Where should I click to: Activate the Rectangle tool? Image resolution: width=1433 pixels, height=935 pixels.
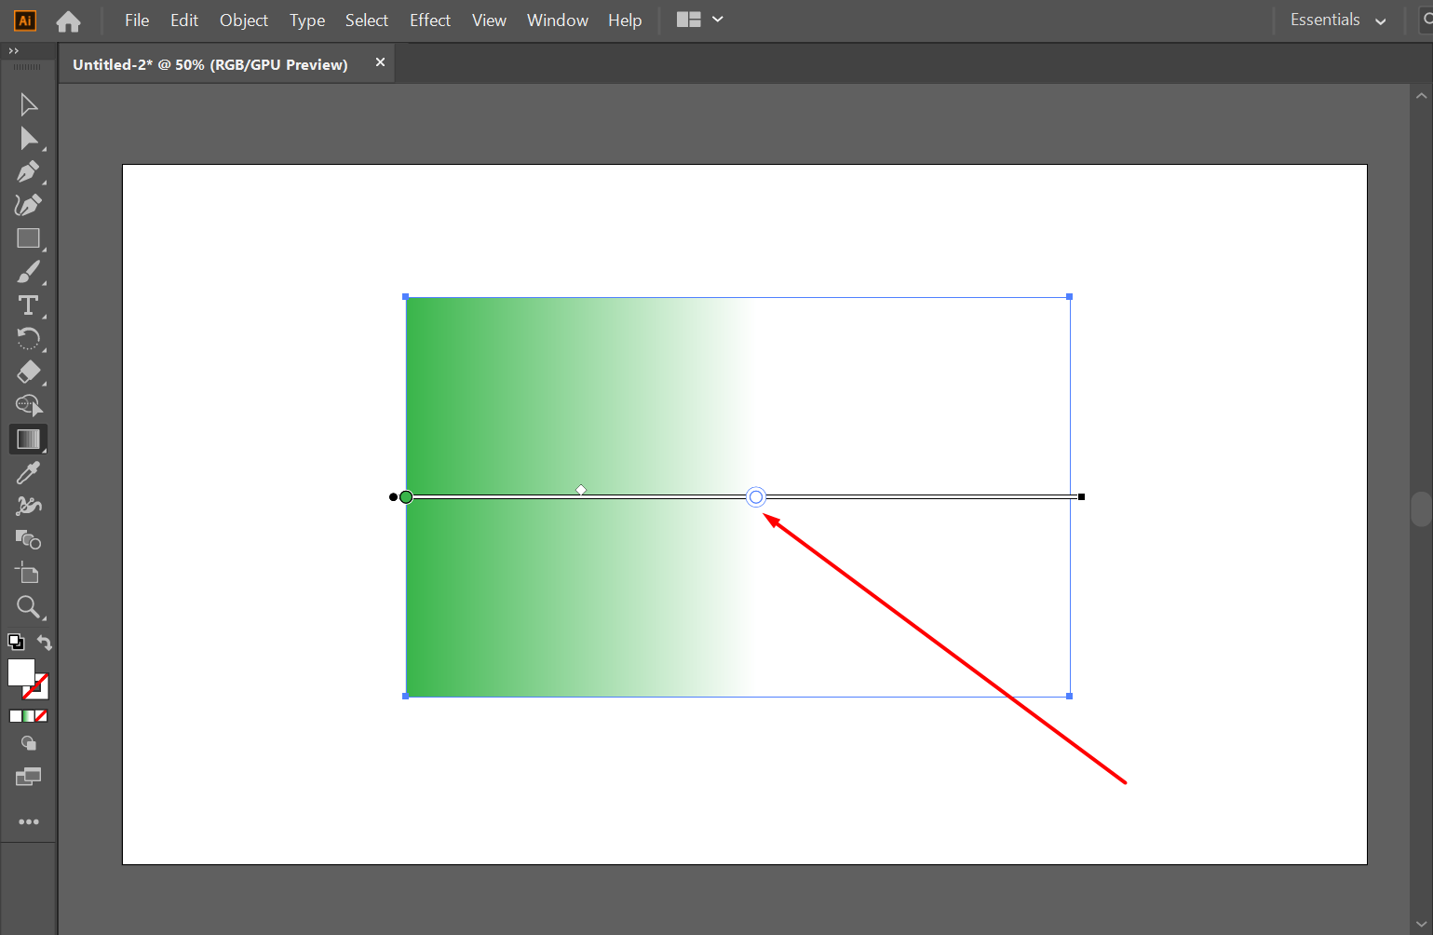pyautogui.click(x=28, y=238)
